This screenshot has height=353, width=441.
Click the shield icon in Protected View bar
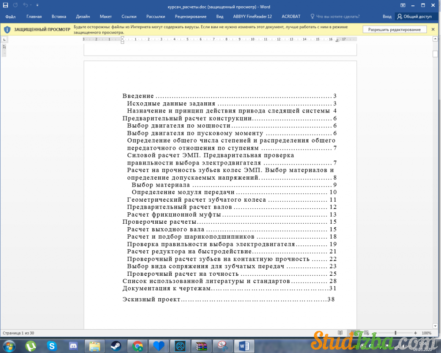click(7, 30)
